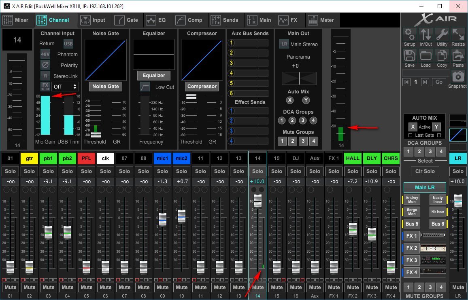Click the snapshot name input field

[x=425, y=73]
